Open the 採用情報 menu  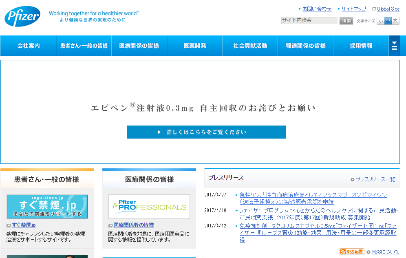pyautogui.click(x=361, y=46)
